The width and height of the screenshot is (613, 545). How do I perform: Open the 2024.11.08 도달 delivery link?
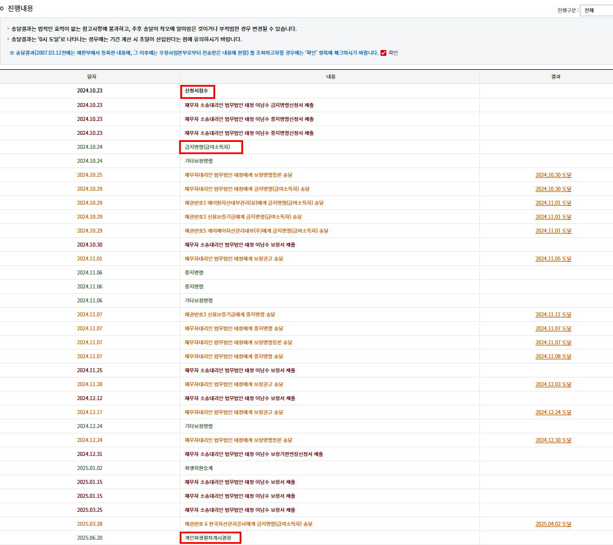pos(553,357)
